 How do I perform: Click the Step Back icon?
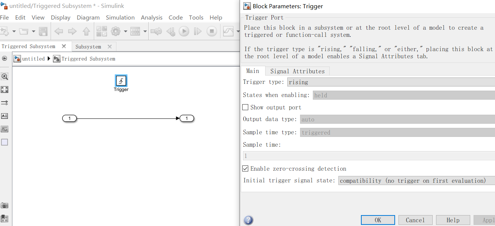pyautogui.click(x=171, y=31)
